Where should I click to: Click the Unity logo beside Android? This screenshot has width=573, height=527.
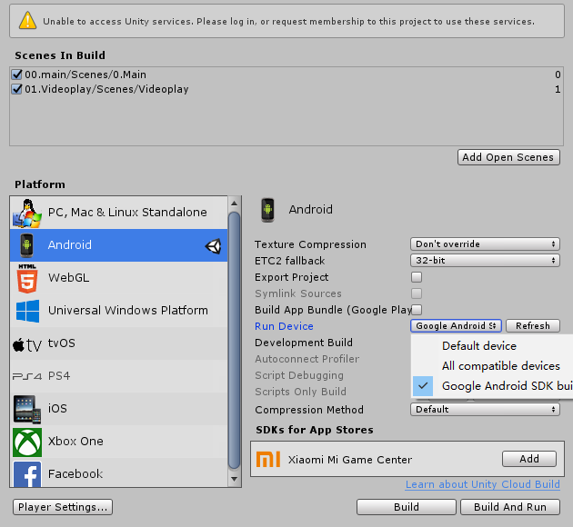click(213, 246)
